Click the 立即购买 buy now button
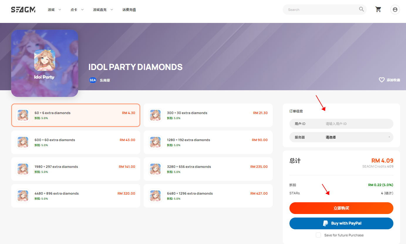This screenshot has width=406, height=244. (x=341, y=208)
